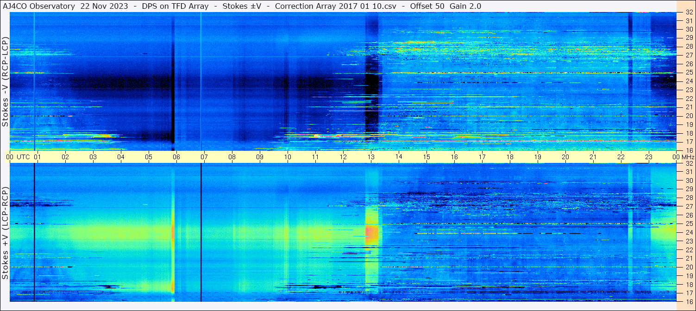The width and height of the screenshot is (696, 311).
Task: Click the 20 MHz tick of Stokes -V panel
Action: tap(689, 116)
